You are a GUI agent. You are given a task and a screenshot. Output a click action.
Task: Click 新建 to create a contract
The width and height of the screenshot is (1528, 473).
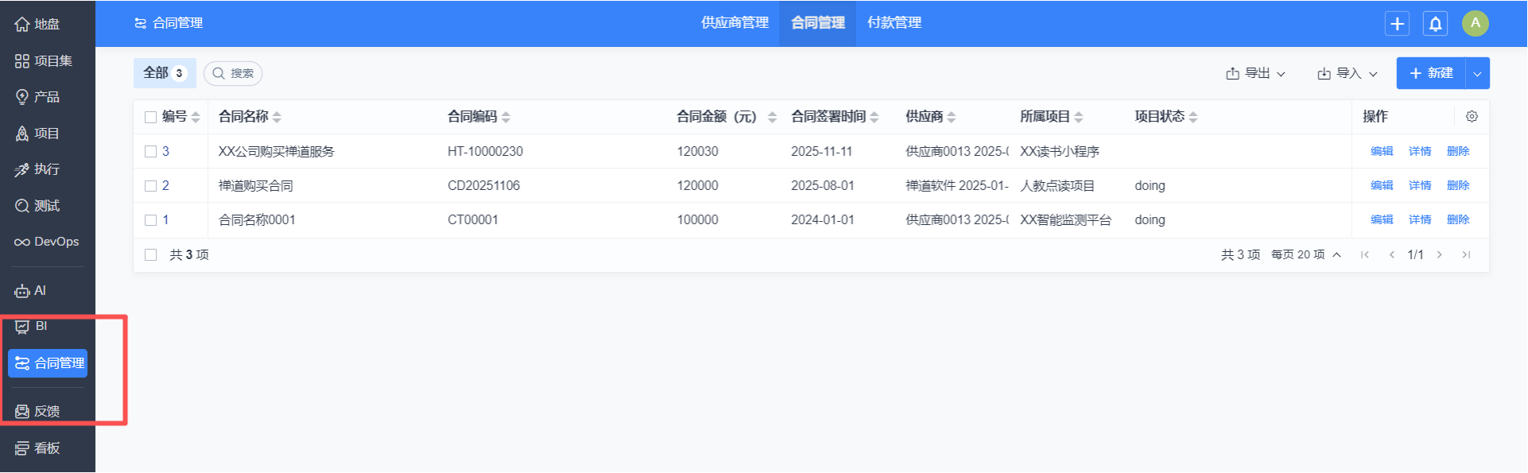tap(1431, 73)
